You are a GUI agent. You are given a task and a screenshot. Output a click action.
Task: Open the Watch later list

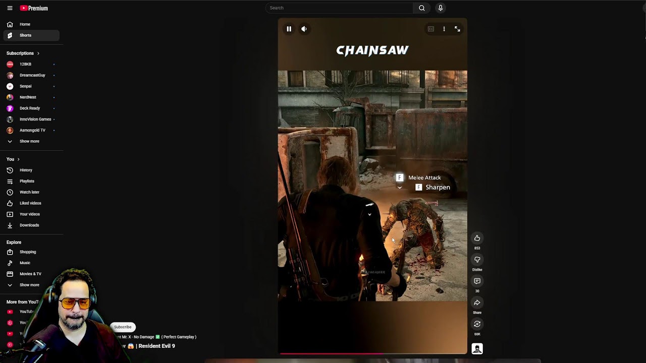(31, 192)
